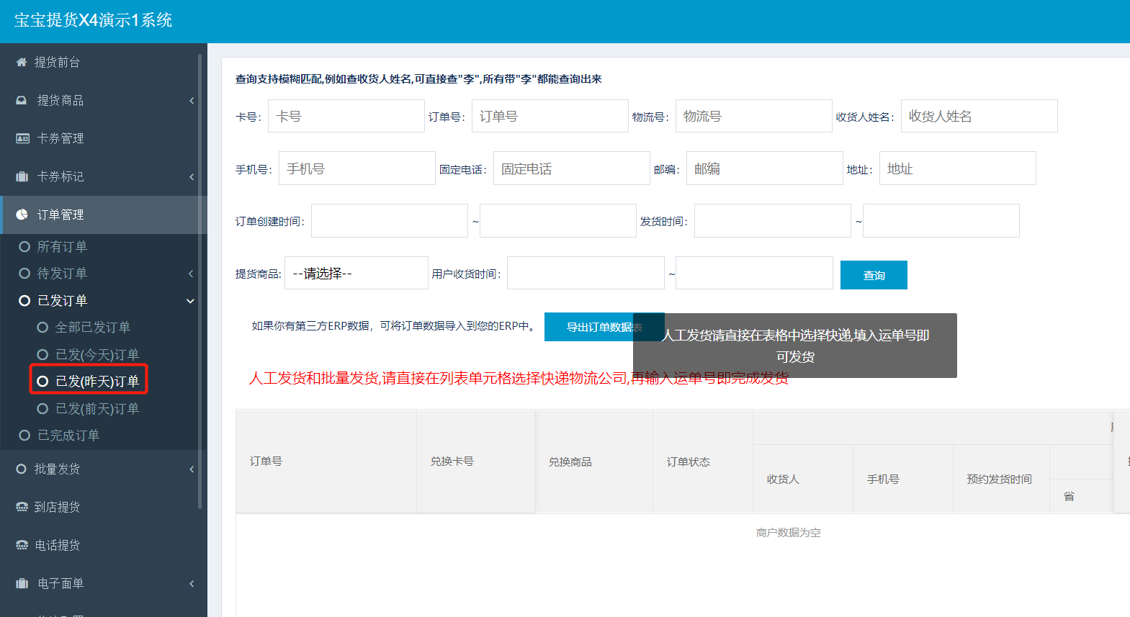Click the sidebar vertical scrollbar
Screen dimensions: 1130x617
tap(199, 281)
